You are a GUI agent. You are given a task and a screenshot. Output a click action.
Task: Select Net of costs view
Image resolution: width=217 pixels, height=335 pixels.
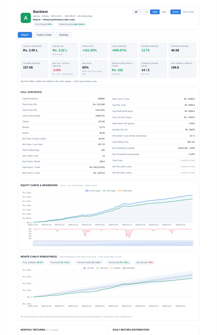pyautogui.click(x=188, y=12)
